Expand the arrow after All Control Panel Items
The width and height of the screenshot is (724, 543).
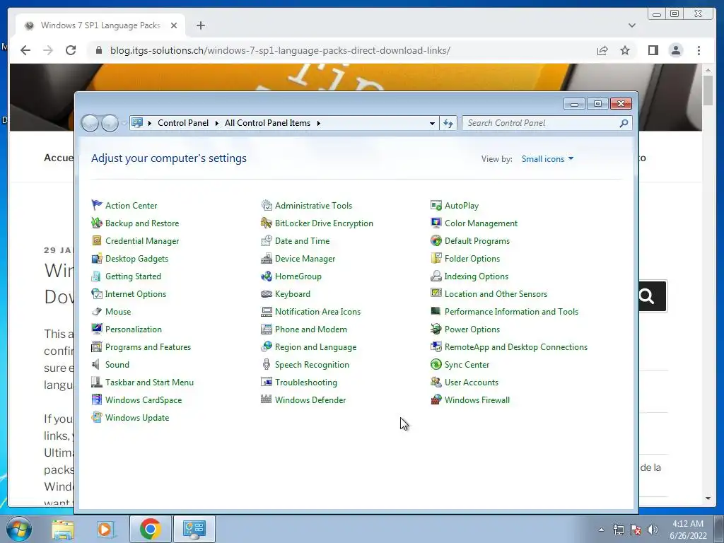coord(319,123)
